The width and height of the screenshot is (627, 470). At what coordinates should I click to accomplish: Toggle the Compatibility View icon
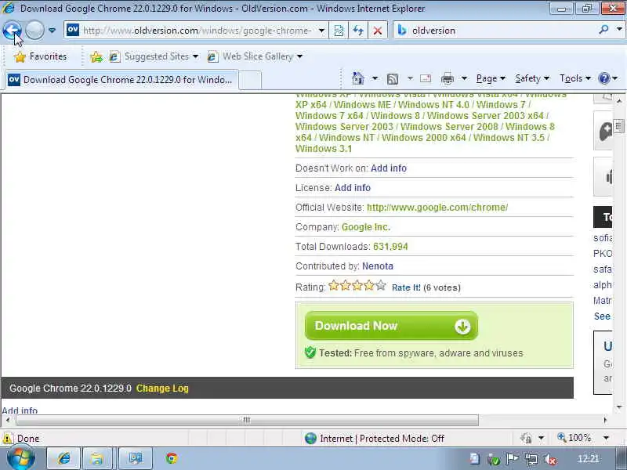click(x=339, y=31)
